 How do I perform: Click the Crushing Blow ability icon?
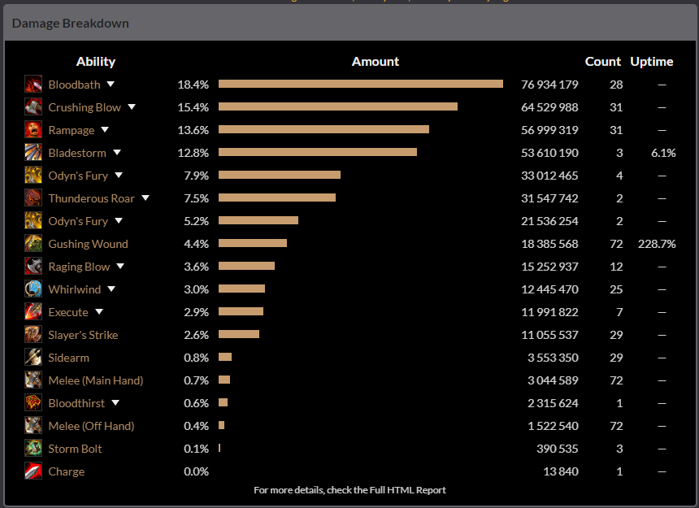pos(33,107)
